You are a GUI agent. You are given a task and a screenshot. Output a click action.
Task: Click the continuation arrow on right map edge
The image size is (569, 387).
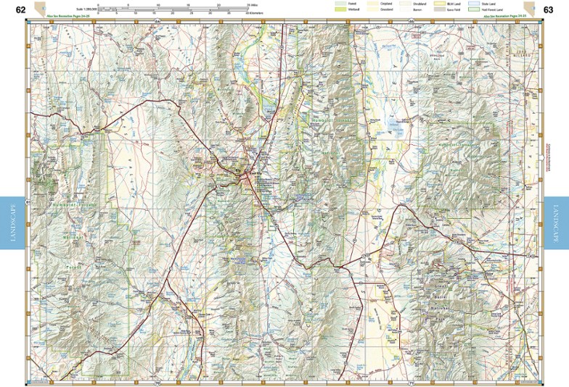(543, 159)
